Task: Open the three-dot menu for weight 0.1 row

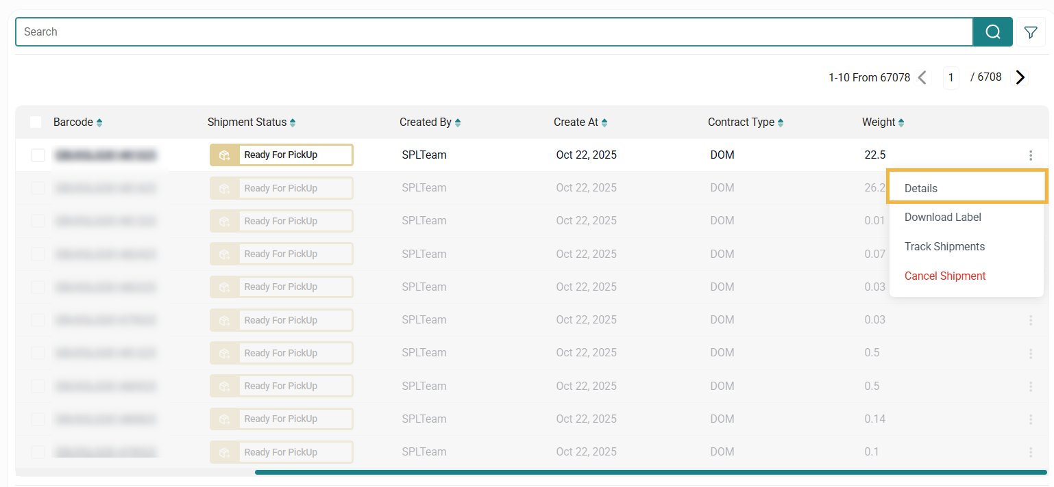Action: (x=1031, y=452)
